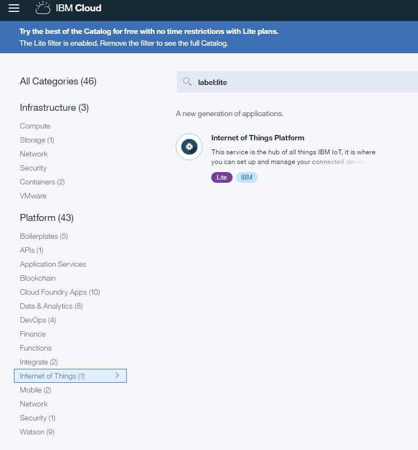This screenshot has height=450, width=418.
Task: Open the DevOps (4) category
Action: 38,320
